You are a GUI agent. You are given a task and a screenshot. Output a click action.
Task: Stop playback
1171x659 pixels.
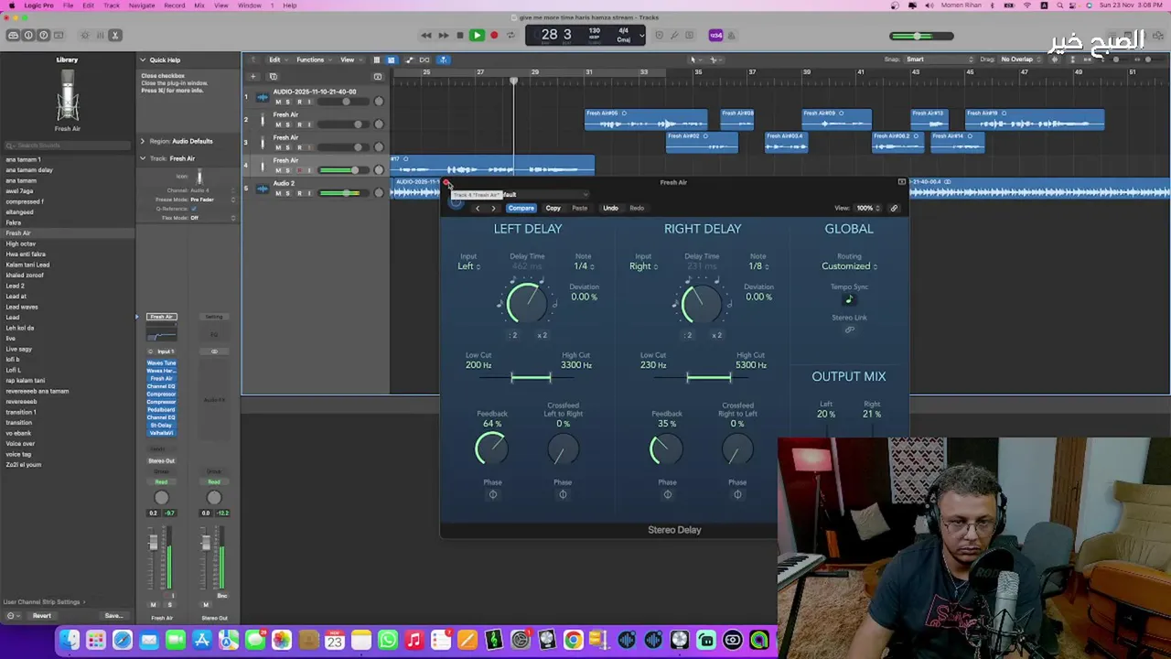(459, 35)
